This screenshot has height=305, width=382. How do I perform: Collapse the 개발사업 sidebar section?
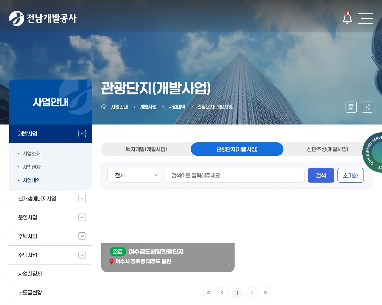[82, 133]
